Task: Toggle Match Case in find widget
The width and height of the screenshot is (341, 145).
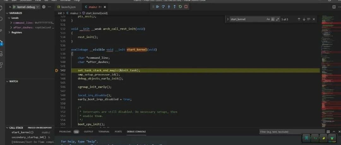Action: 268,19
